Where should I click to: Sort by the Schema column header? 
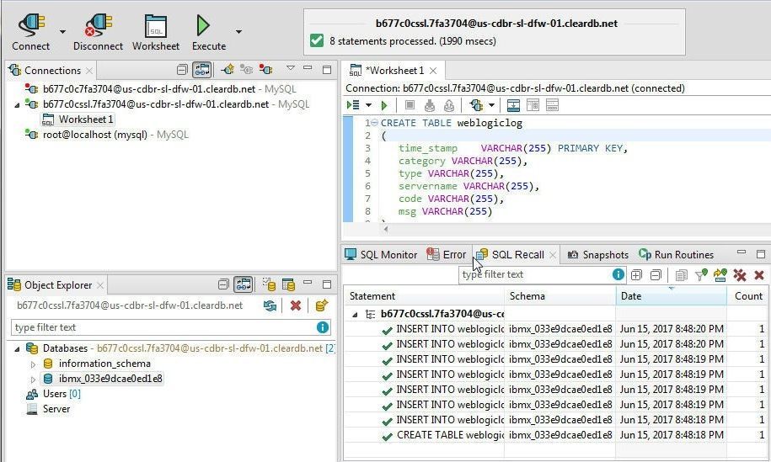click(560, 296)
